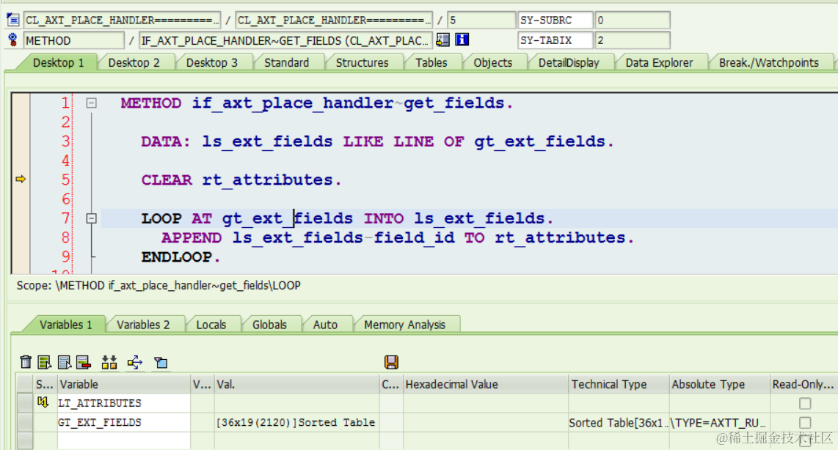Screen dimensions: 838x450
Task: Open the Data Explorer tab
Action: pyautogui.click(x=659, y=62)
